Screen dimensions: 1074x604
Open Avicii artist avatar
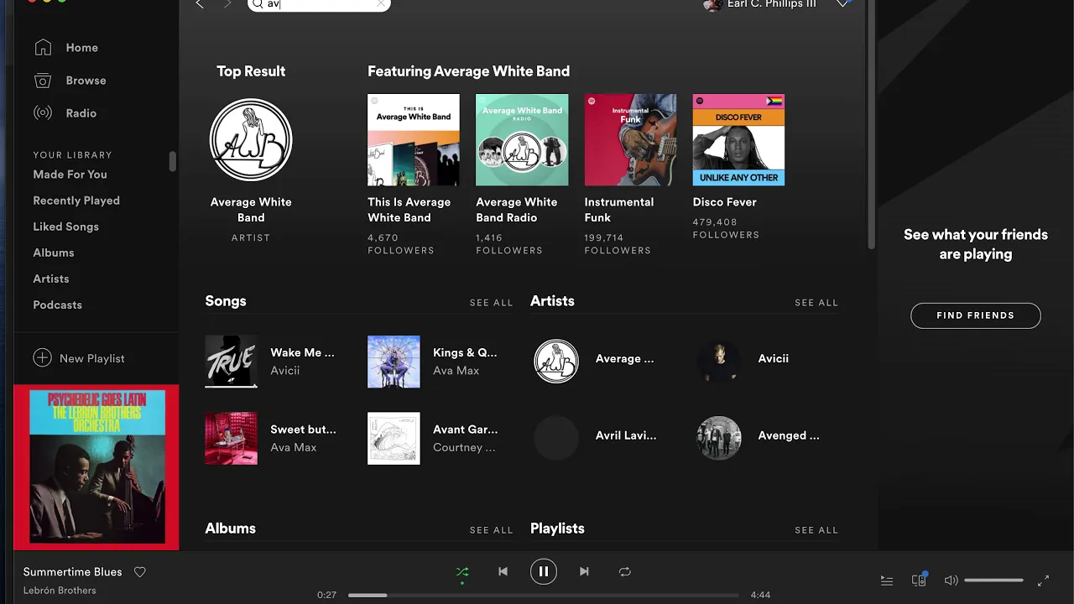click(719, 361)
